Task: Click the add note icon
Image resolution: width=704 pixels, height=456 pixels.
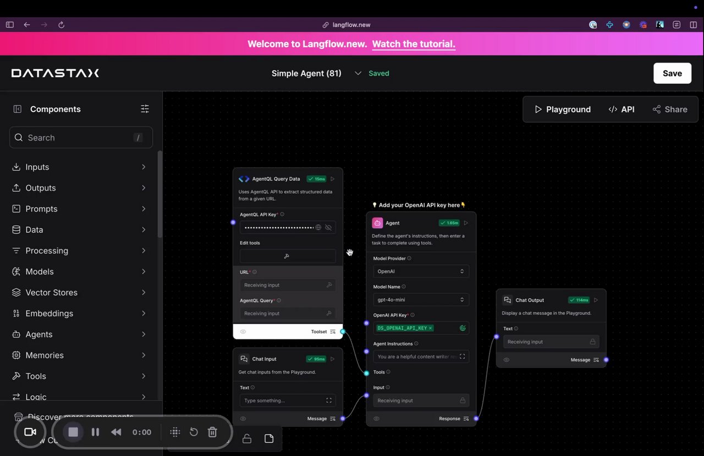Action: click(269, 438)
